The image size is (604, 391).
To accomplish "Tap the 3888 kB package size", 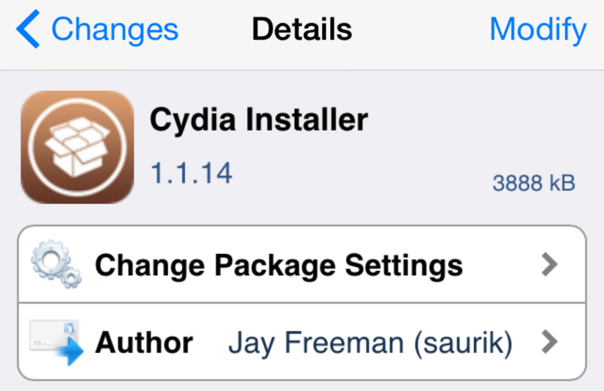I will point(534,183).
